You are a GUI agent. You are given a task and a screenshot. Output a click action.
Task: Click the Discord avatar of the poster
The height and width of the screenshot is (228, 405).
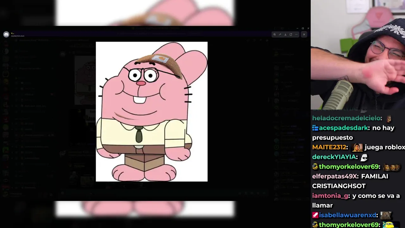point(6,35)
